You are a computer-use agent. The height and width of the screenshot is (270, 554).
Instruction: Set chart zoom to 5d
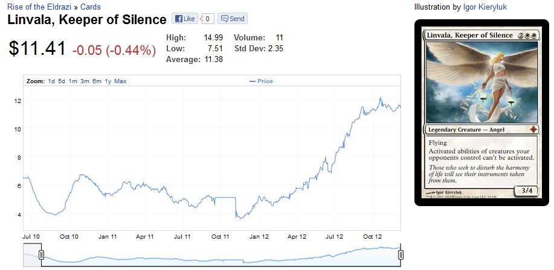(x=62, y=81)
